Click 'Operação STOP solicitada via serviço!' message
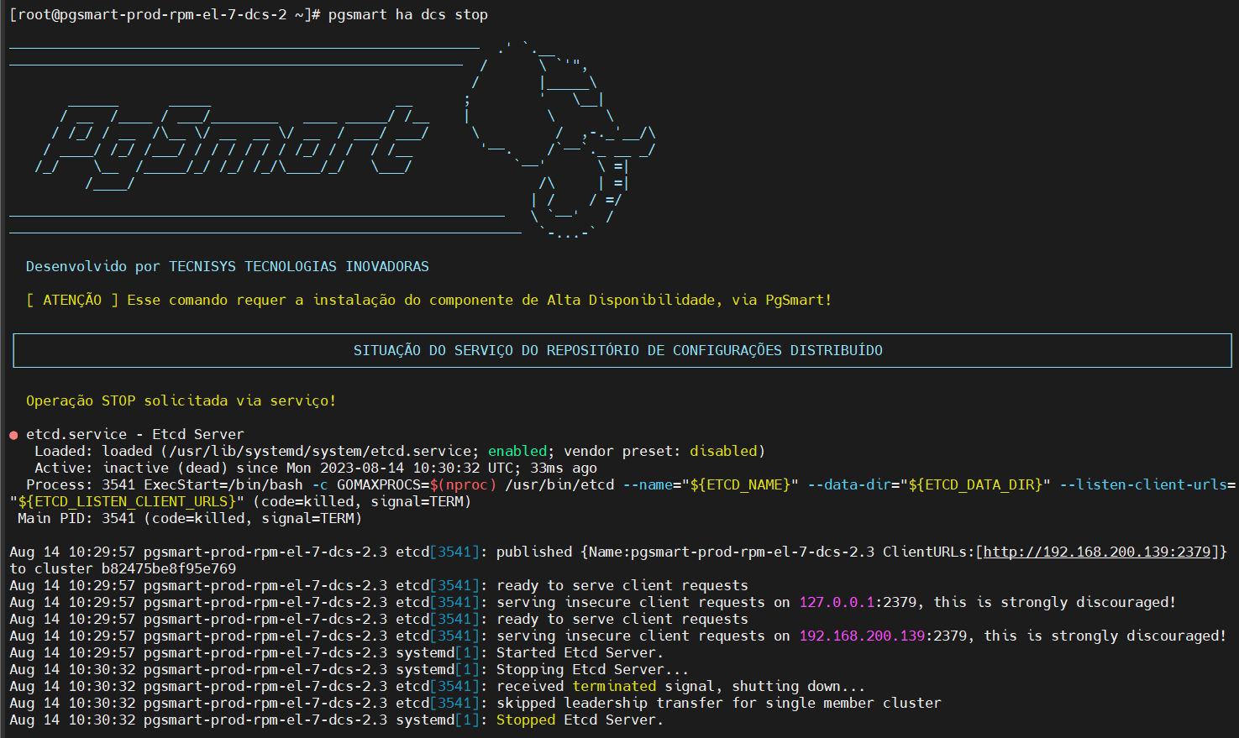The width and height of the screenshot is (1239, 738). 181,400
